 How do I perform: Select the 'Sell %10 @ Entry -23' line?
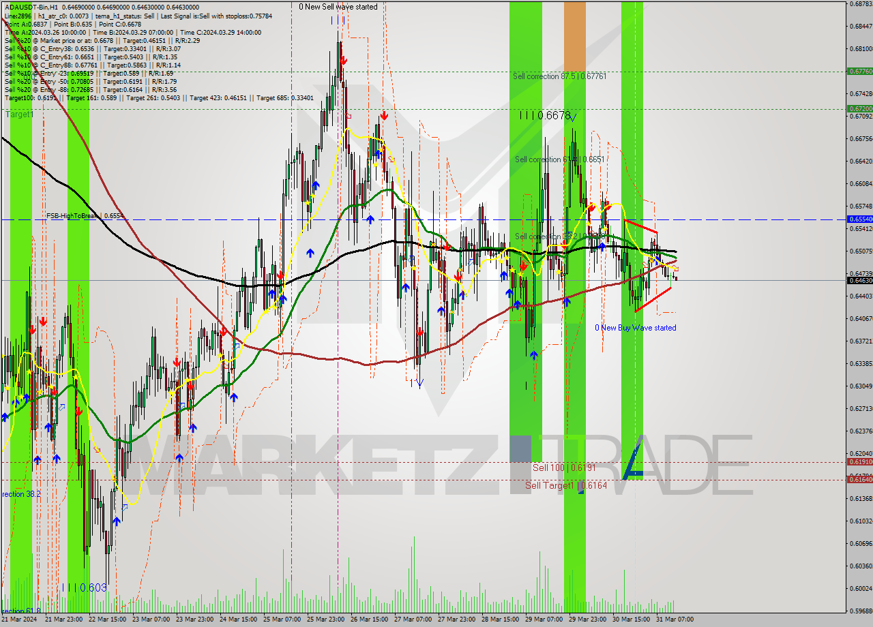coord(89,73)
